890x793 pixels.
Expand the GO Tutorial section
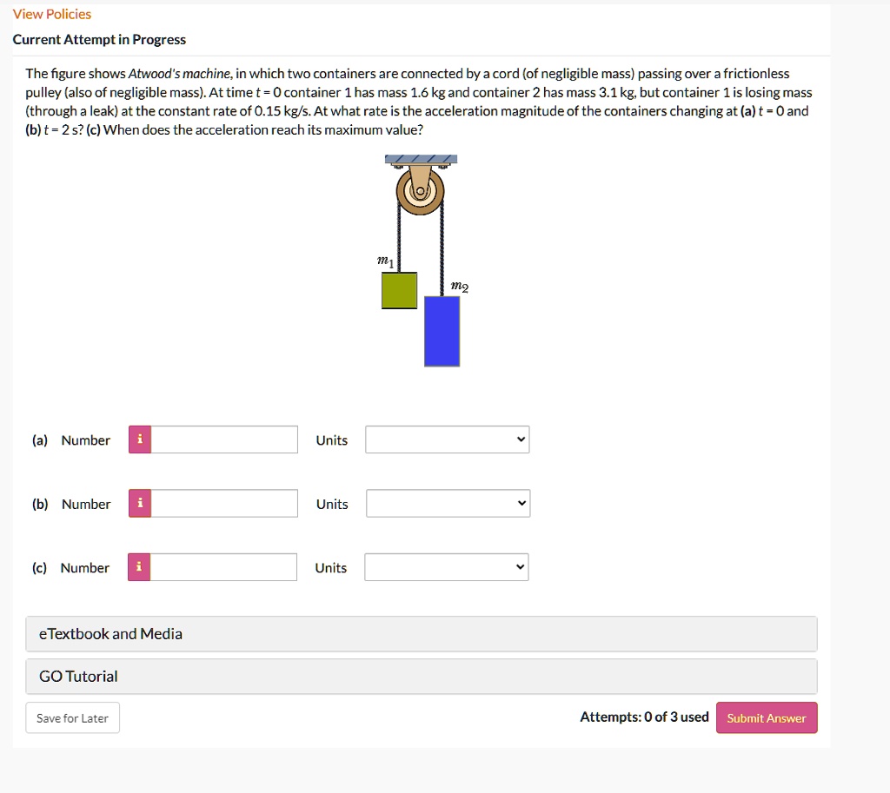421,676
